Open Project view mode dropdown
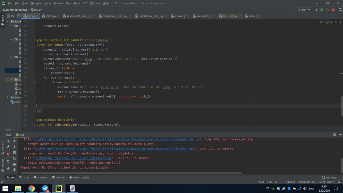 11,16
